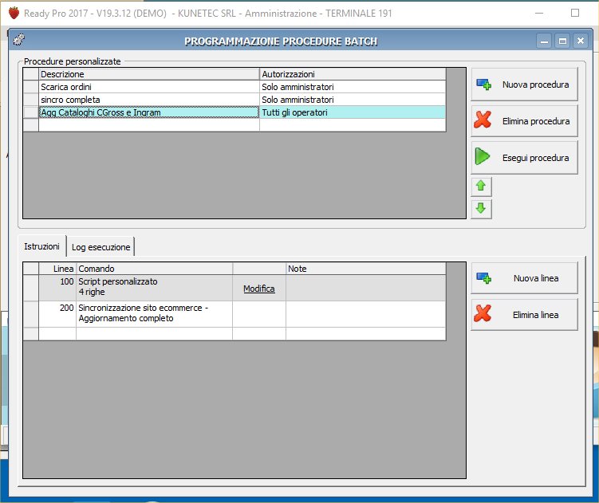Screen dimensions: 599x503
Task: Click the Elimina procedura button
Action: coord(524,121)
